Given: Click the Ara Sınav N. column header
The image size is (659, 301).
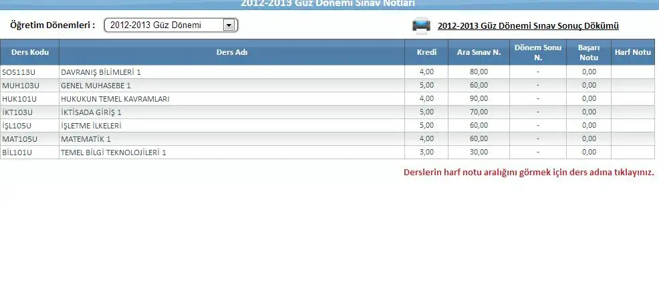Looking at the screenshot, I should pos(479,52).
